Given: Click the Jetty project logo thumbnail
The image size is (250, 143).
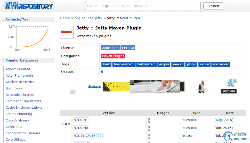Looking at the screenshot, I should click(67, 32).
